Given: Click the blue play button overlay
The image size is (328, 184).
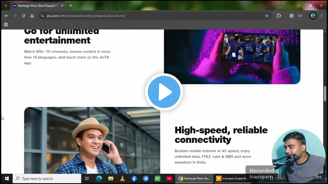Looking at the screenshot, I should (164, 92).
